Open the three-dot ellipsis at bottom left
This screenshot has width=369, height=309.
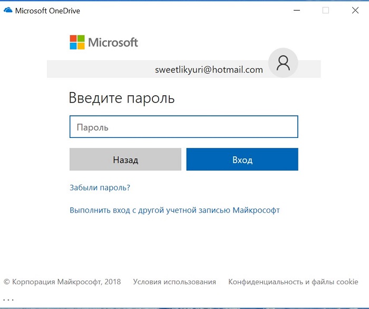(x=8, y=300)
